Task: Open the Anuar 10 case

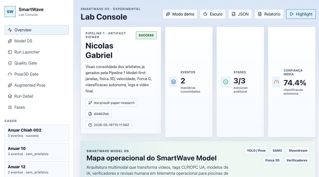Action: pos(37,151)
